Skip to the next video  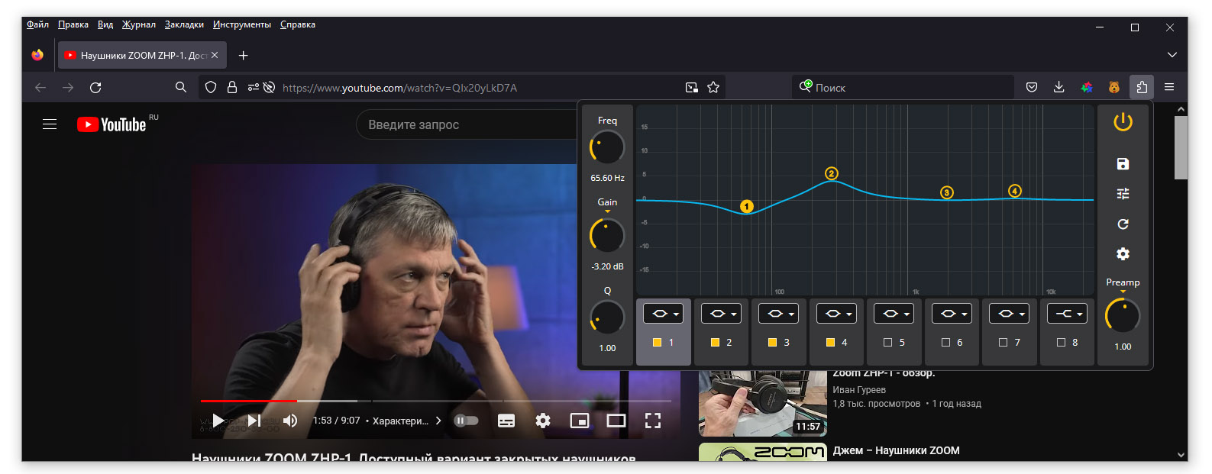[x=254, y=421]
